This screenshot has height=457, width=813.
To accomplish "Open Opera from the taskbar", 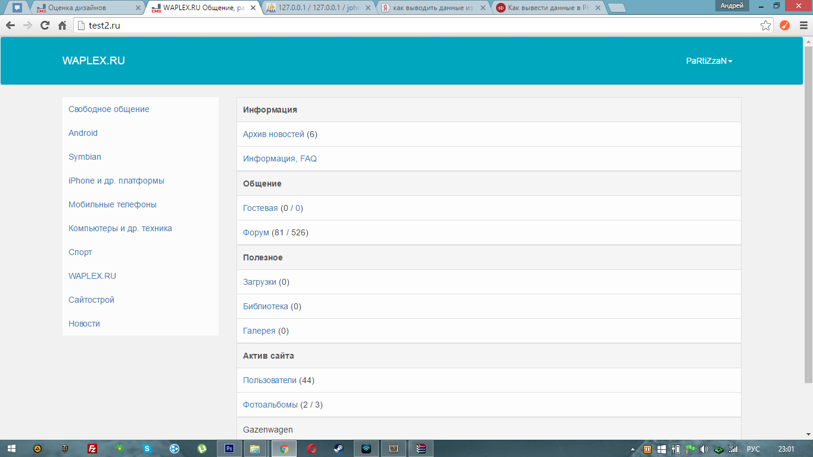I will [x=312, y=449].
